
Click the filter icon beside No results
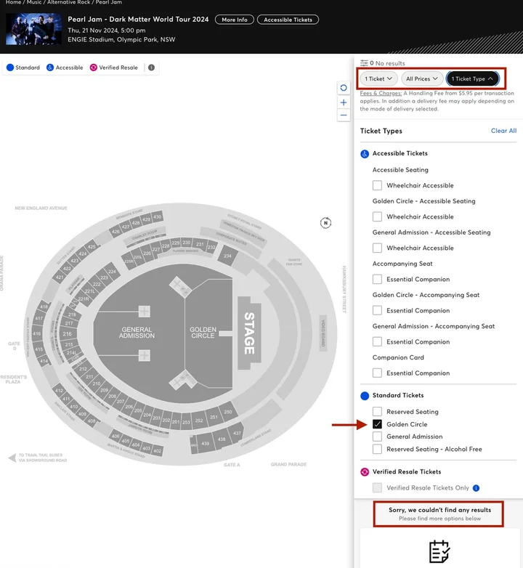365,63
